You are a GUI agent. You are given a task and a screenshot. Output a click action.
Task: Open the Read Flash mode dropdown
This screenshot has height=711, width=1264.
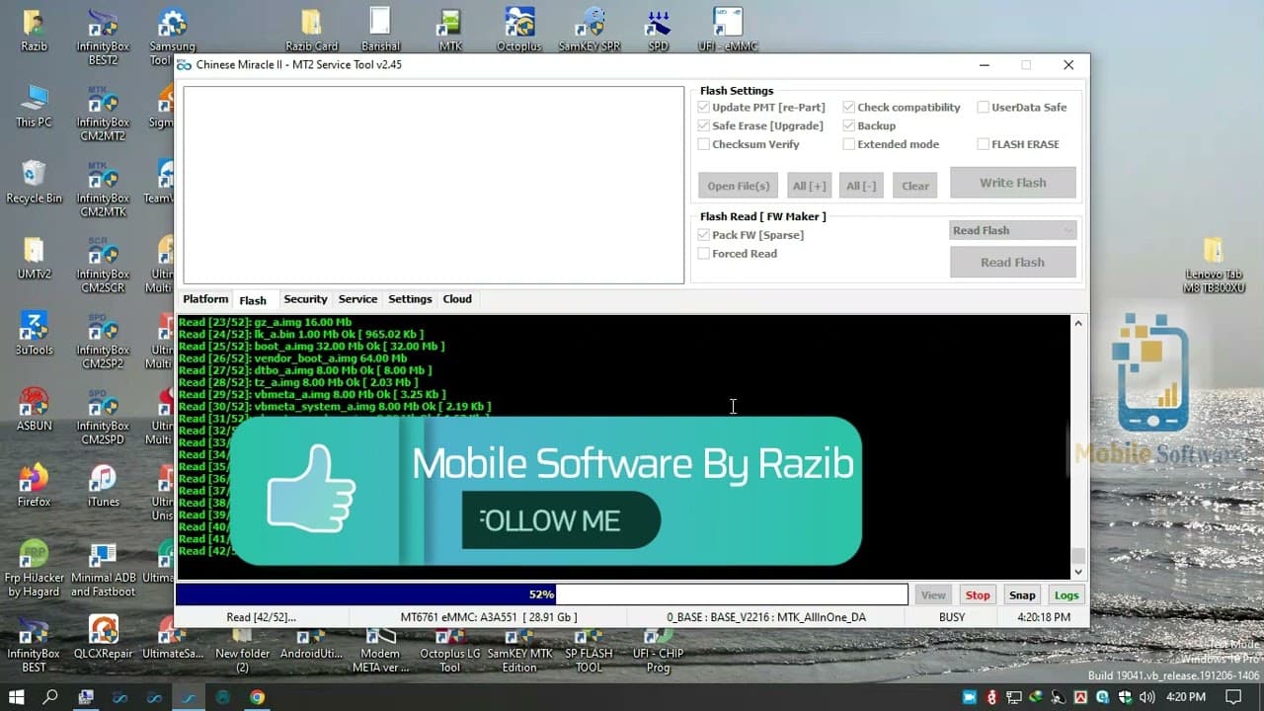(x=1012, y=230)
